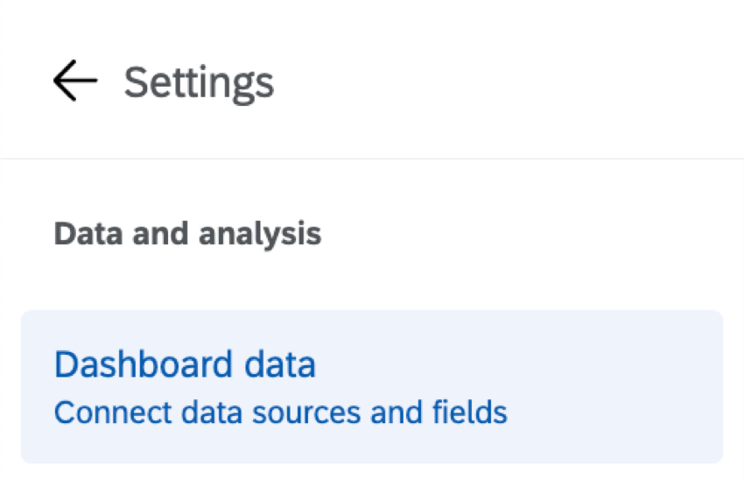Open Connect data sources and fields option

[280, 412]
